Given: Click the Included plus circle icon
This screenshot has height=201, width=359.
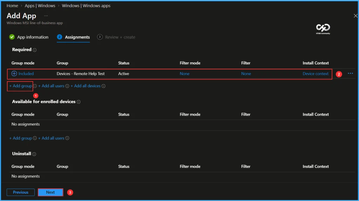Looking at the screenshot, I should [14, 74].
